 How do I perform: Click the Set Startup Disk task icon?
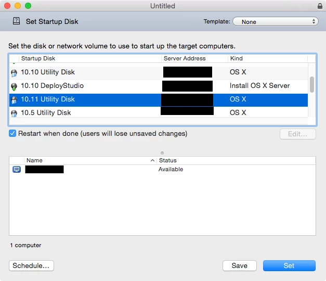pyautogui.click(x=16, y=21)
